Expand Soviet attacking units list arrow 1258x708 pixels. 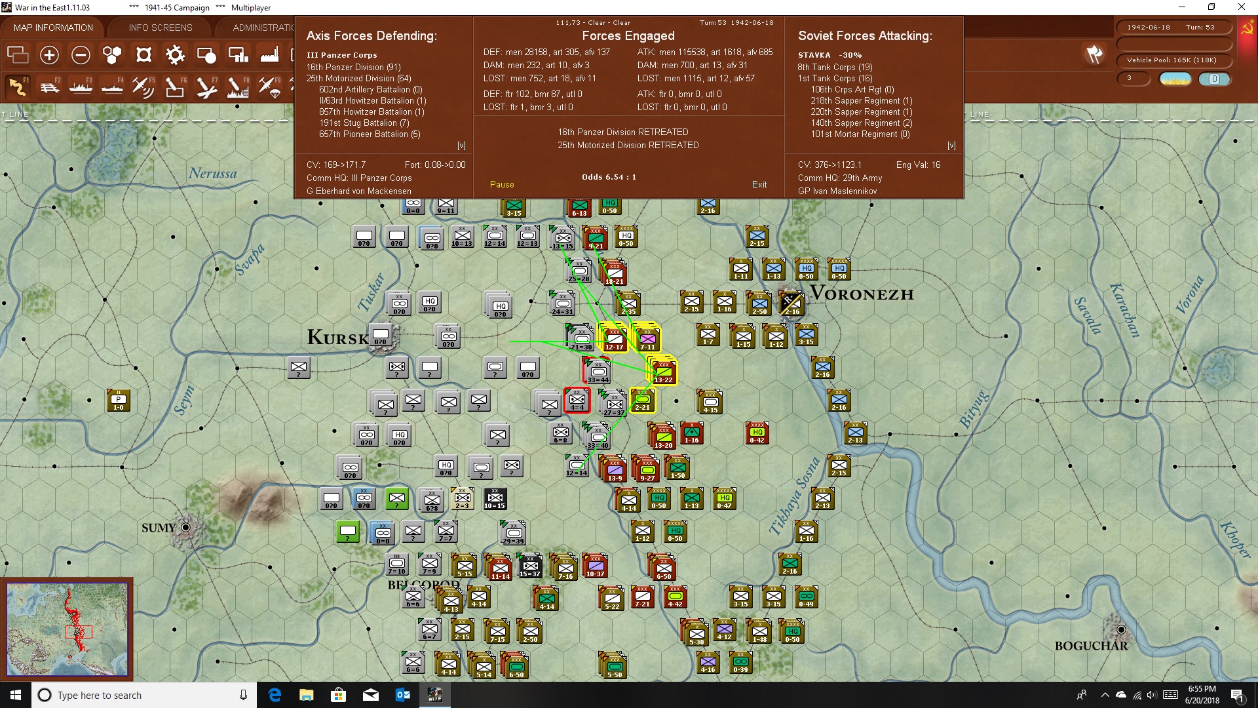(951, 146)
